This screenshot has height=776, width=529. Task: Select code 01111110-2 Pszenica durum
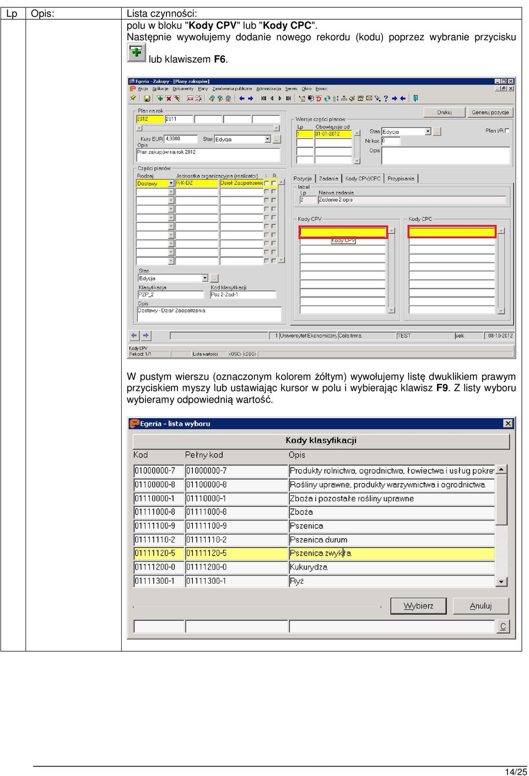pyautogui.click(x=314, y=540)
